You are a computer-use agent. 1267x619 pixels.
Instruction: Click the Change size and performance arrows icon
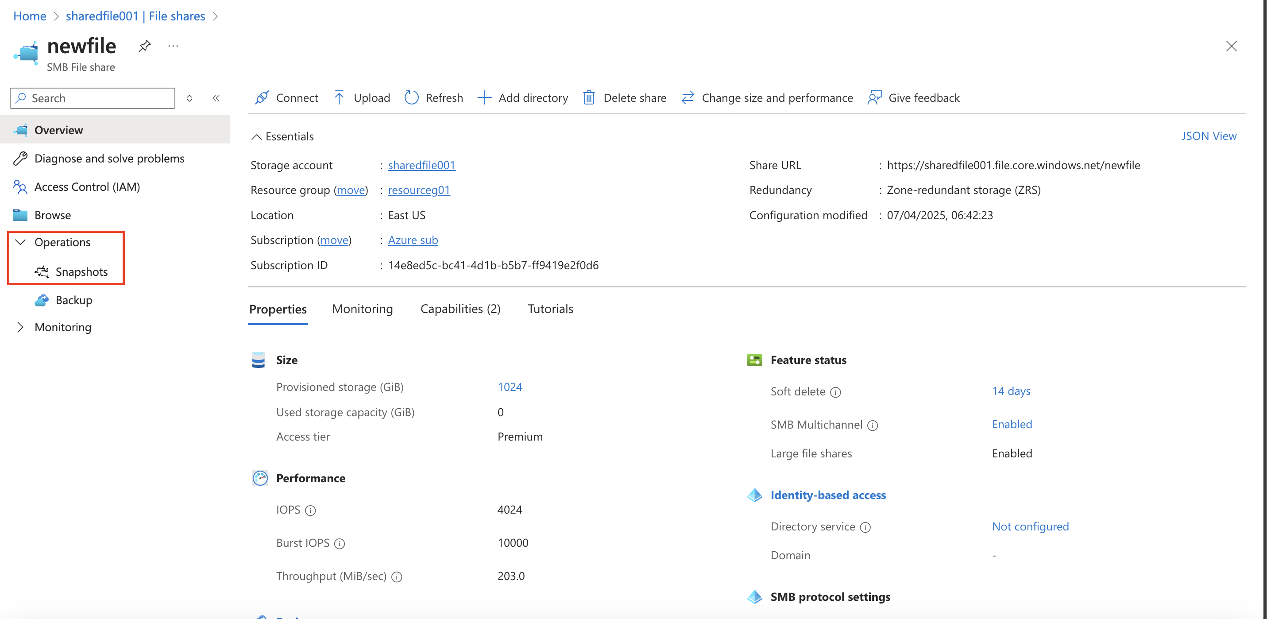coord(688,98)
